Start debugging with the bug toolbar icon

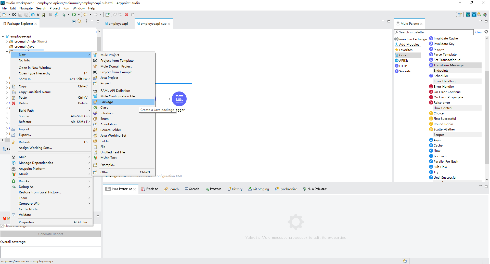(x=63, y=15)
